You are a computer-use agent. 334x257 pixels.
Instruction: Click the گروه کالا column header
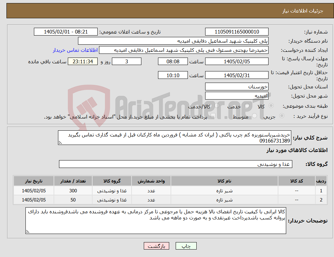(x=112, y=181)
